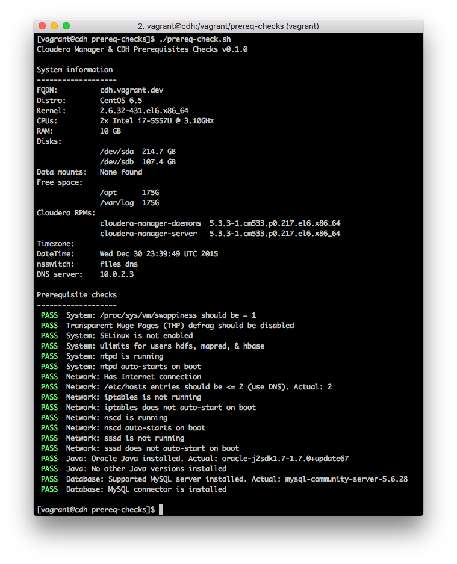Click the 'SELinux is not enabled' check
This screenshot has height=564, width=457.
pos(117,336)
